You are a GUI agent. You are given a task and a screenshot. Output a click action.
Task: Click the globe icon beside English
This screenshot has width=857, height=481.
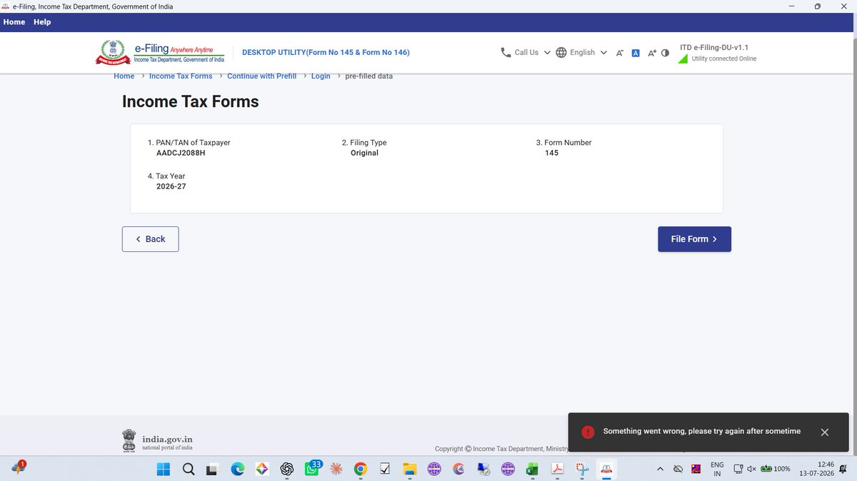(x=561, y=52)
